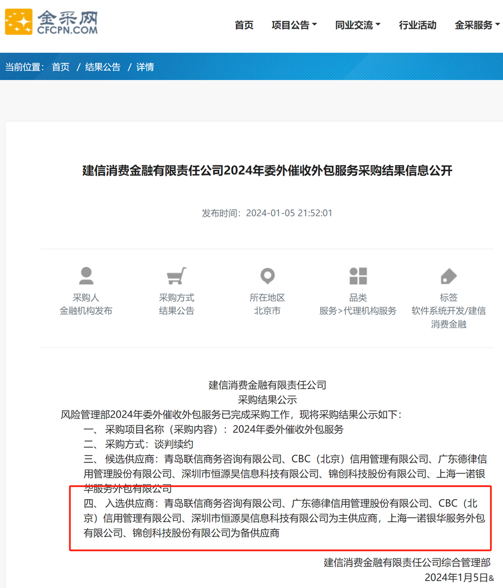Viewport: 503px width, 588px height.
Task: Click the 服务>代理机构服务 category text
Action: pyautogui.click(x=358, y=311)
